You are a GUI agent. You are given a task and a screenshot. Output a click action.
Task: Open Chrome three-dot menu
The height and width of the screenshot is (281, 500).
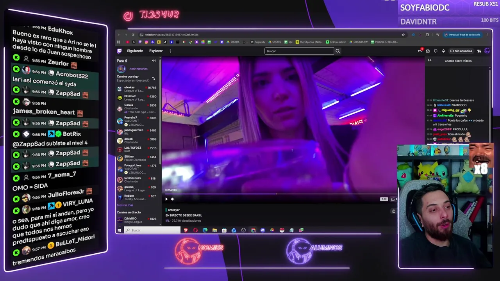point(487,35)
